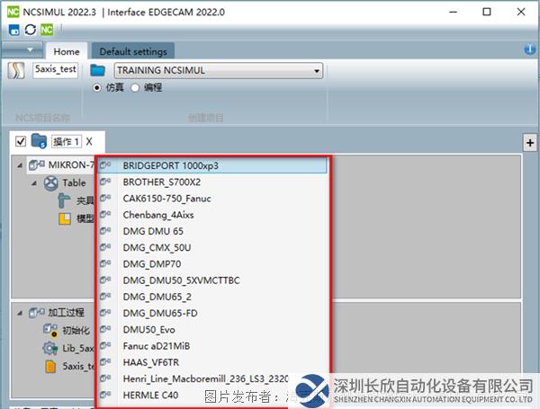The height and width of the screenshot is (409, 540).
Task: Click the 5axis_test project name field
Action: tap(55, 69)
